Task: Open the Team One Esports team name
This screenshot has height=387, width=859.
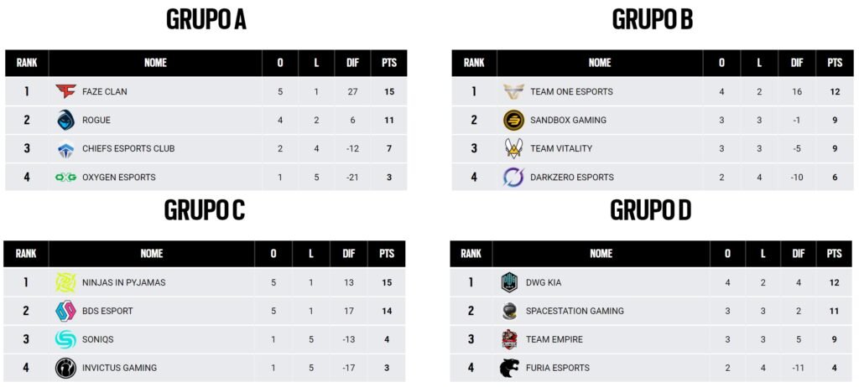Action: (x=571, y=91)
